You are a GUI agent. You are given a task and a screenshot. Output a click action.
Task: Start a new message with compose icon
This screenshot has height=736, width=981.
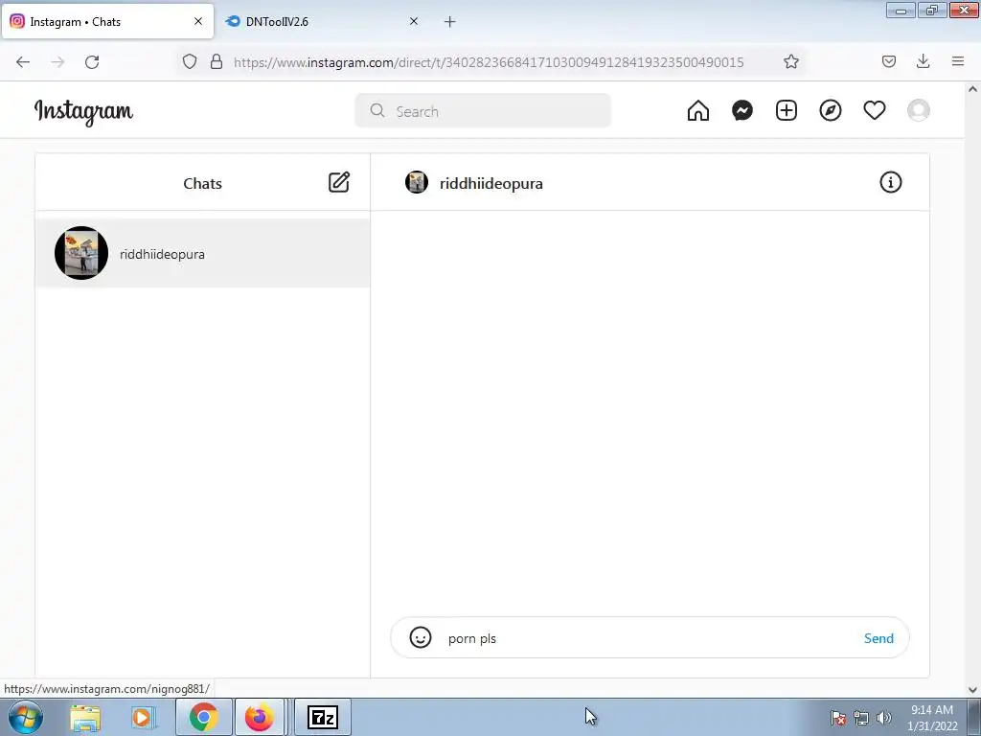tap(339, 182)
